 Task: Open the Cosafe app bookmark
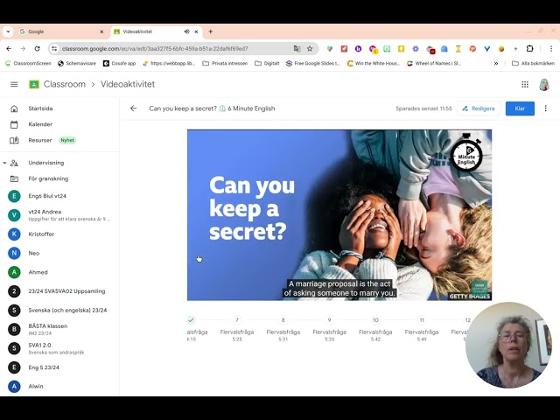pyautogui.click(x=120, y=63)
